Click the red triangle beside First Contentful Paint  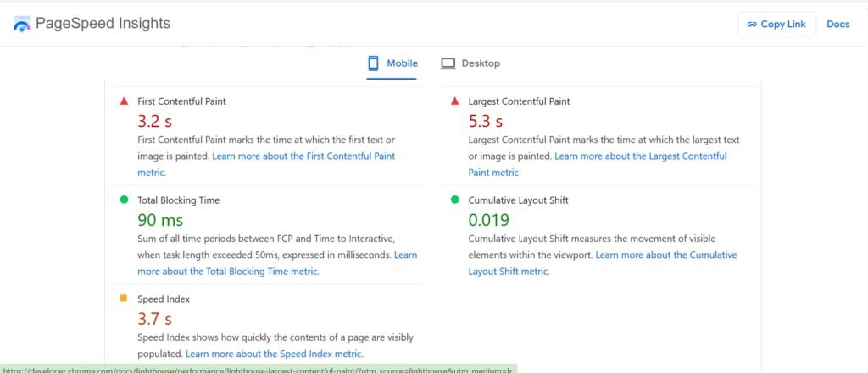[124, 101]
